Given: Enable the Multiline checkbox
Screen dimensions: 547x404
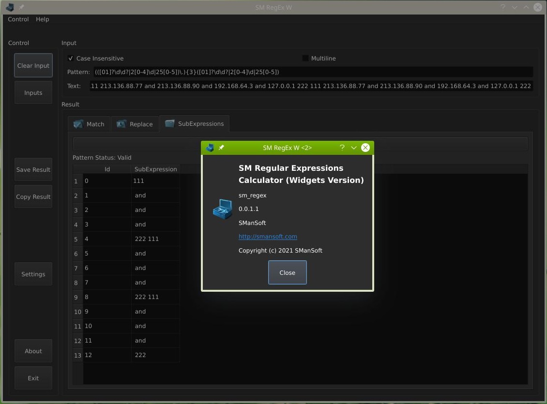Looking at the screenshot, I should tap(305, 58).
